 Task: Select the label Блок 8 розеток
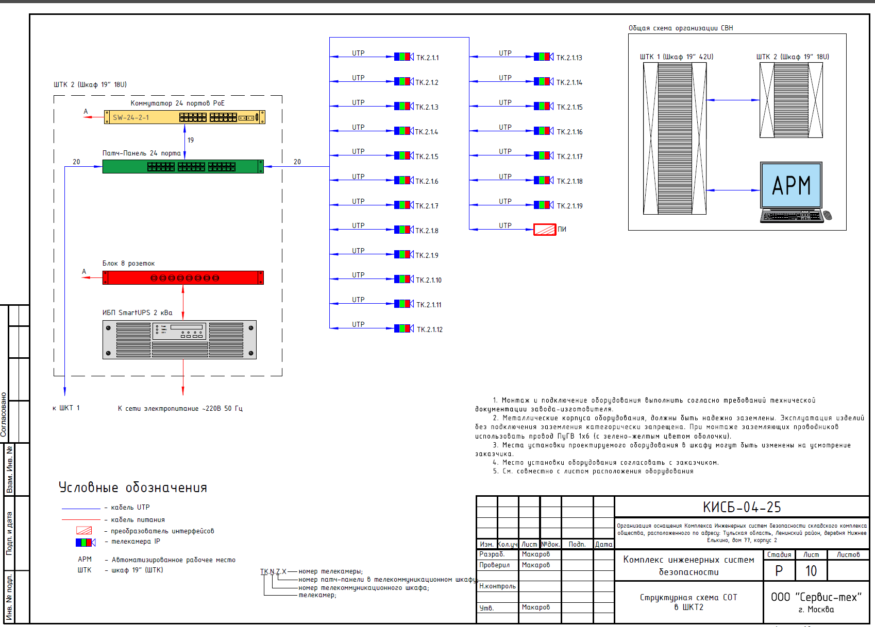(128, 263)
